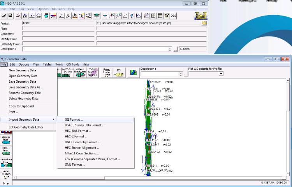Choose UNET Geometry Format option

click(95, 142)
